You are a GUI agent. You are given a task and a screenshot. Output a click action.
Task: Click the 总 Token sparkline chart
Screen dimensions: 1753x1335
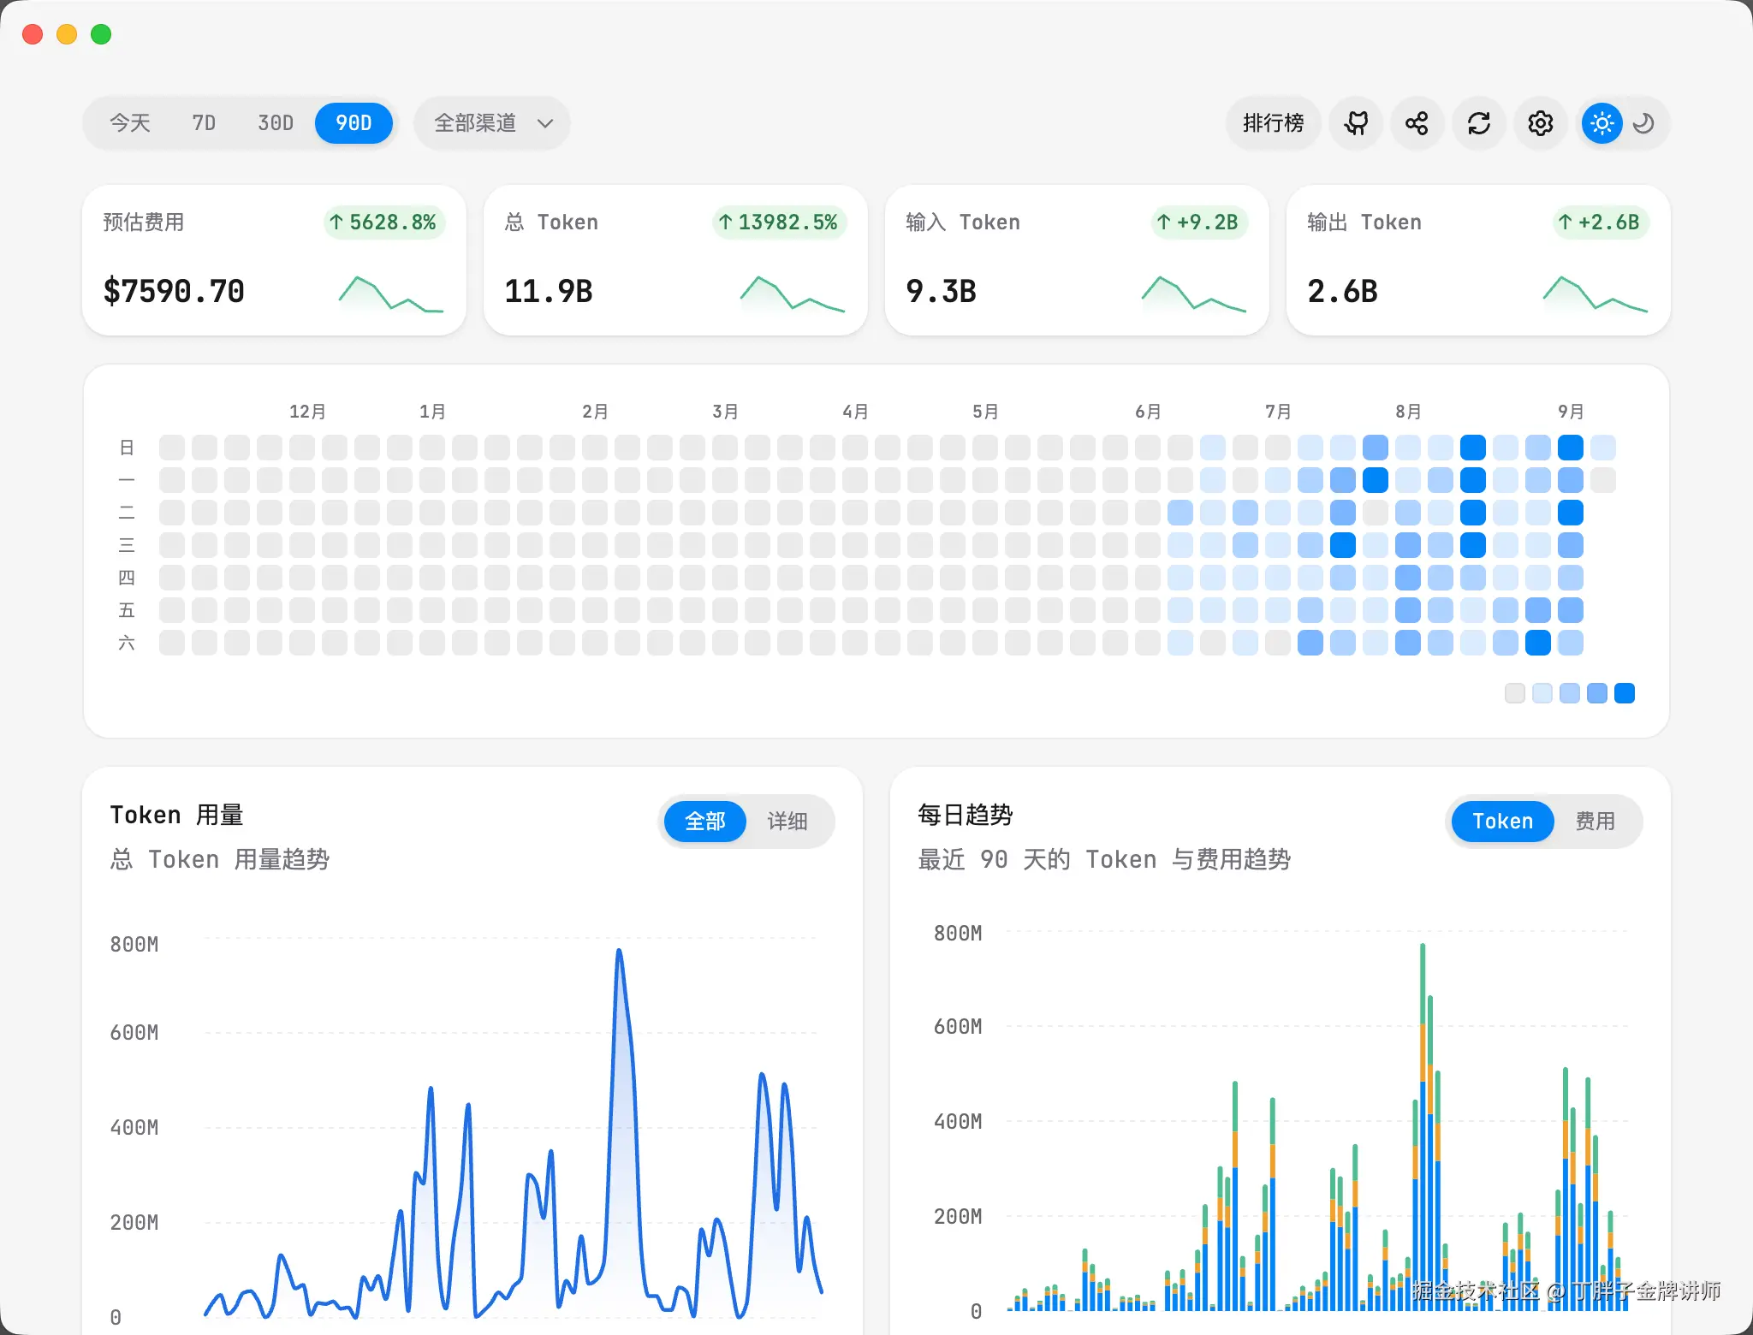click(x=793, y=294)
